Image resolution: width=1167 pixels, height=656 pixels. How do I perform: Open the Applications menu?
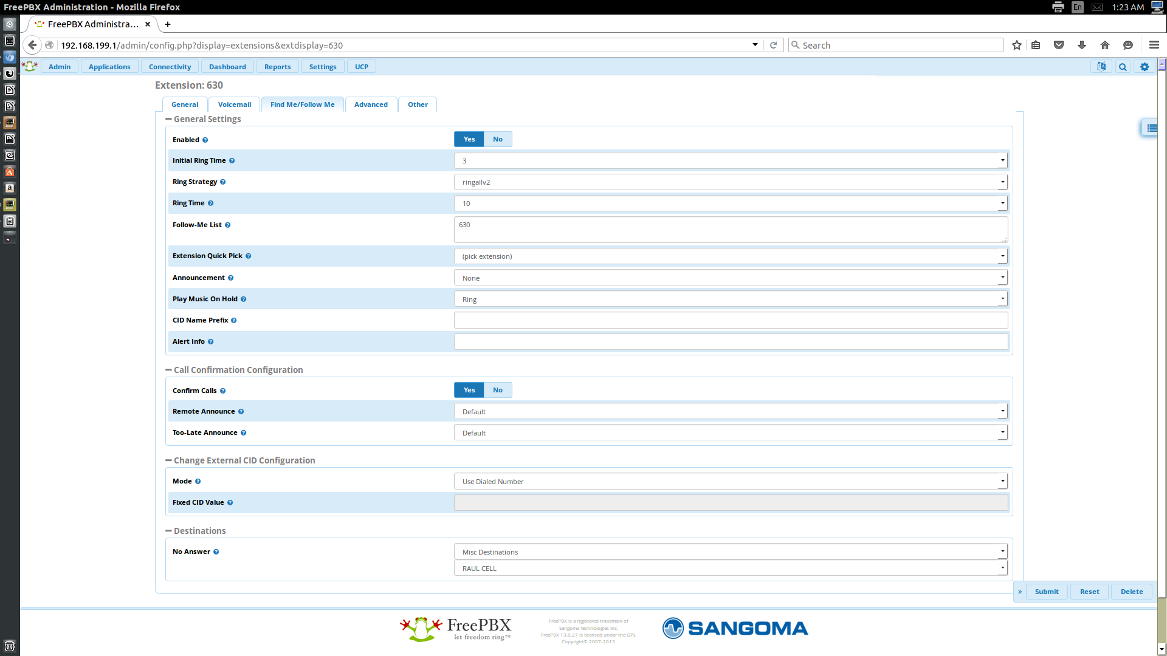pyautogui.click(x=109, y=67)
